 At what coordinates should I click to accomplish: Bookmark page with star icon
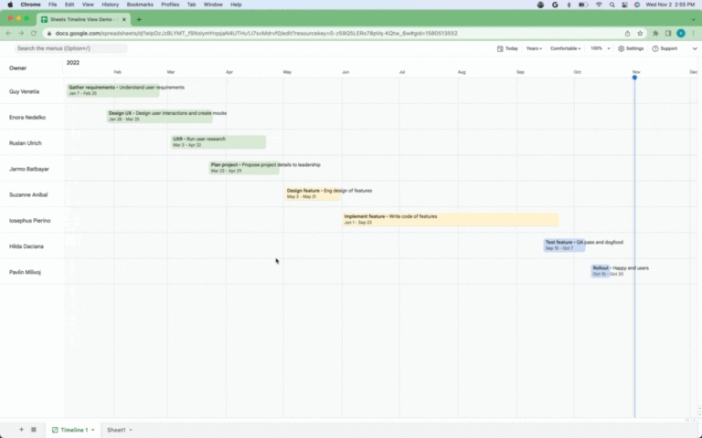[x=640, y=33]
